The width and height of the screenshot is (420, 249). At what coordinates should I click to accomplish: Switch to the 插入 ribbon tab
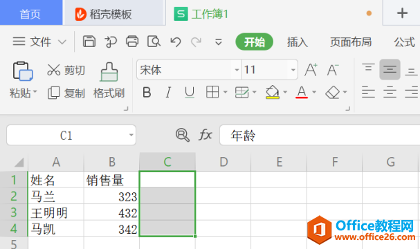pos(298,42)
